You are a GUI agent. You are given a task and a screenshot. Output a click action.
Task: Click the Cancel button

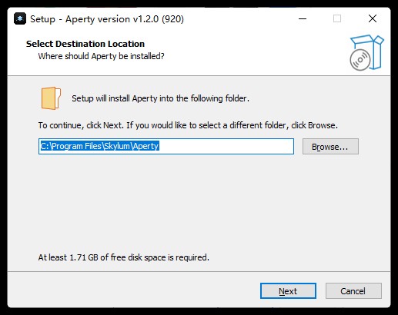353,291
